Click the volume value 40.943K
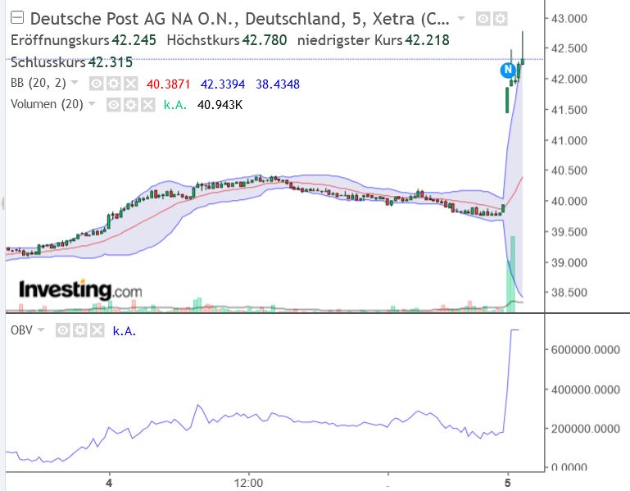This screenshot has height=491, width=630. tap(220, 105)
